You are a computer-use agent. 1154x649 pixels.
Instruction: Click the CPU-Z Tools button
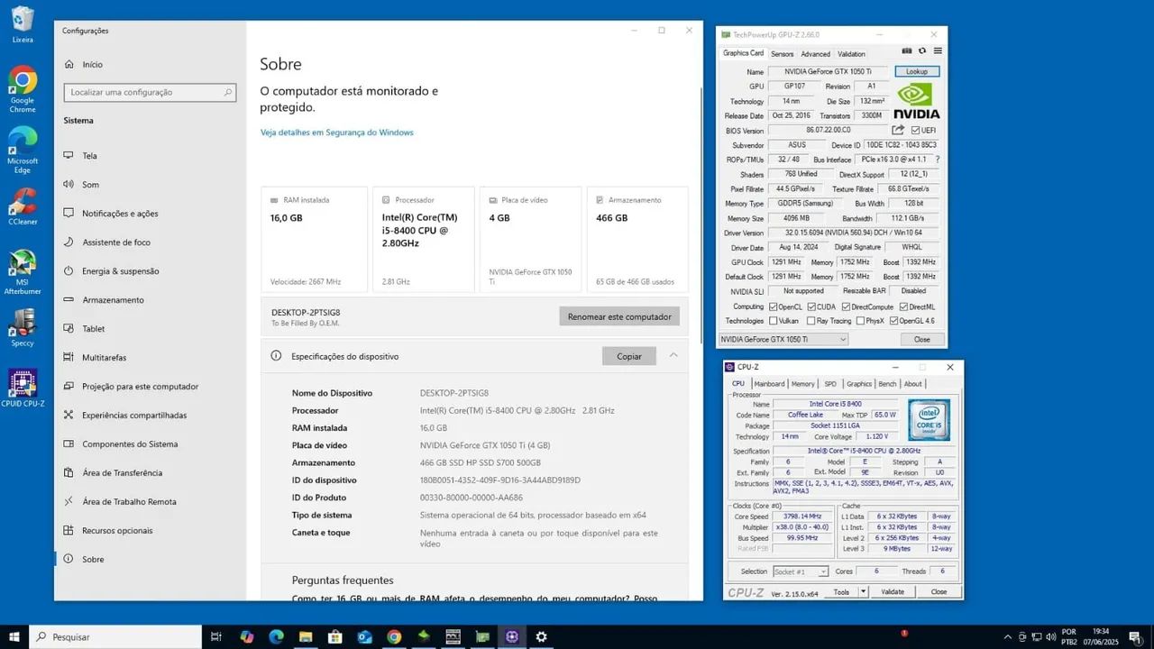[841, 592]
